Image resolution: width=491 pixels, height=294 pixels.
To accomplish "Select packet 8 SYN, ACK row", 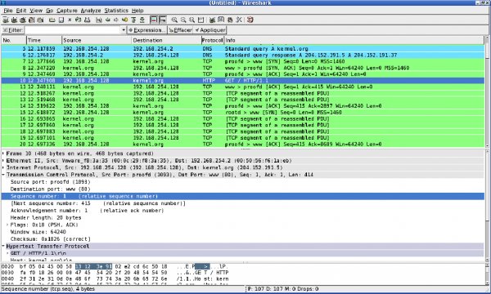I will 243,68.
